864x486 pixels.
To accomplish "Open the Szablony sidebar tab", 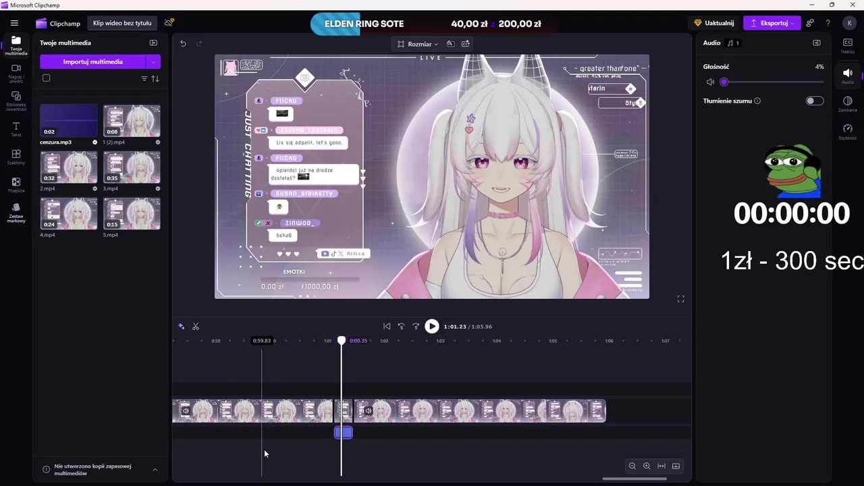I will [16, 157].
